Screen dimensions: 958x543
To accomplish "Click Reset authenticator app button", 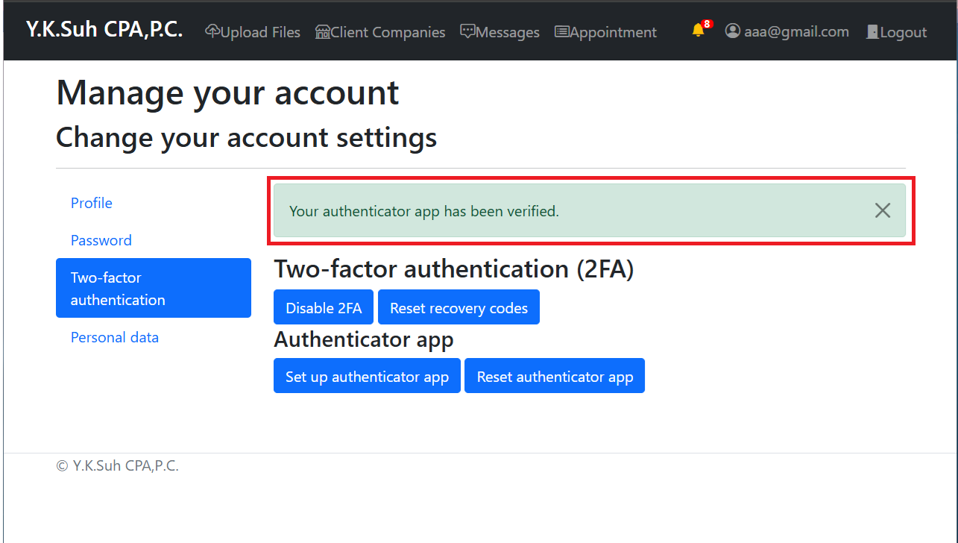I will [555, 376].
